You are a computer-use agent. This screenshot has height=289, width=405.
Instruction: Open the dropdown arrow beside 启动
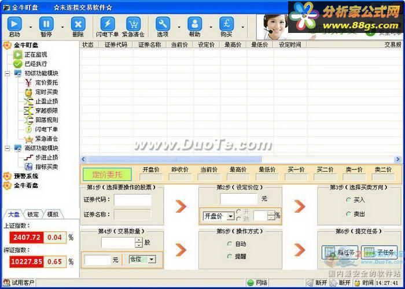click(x=31, y=27)
